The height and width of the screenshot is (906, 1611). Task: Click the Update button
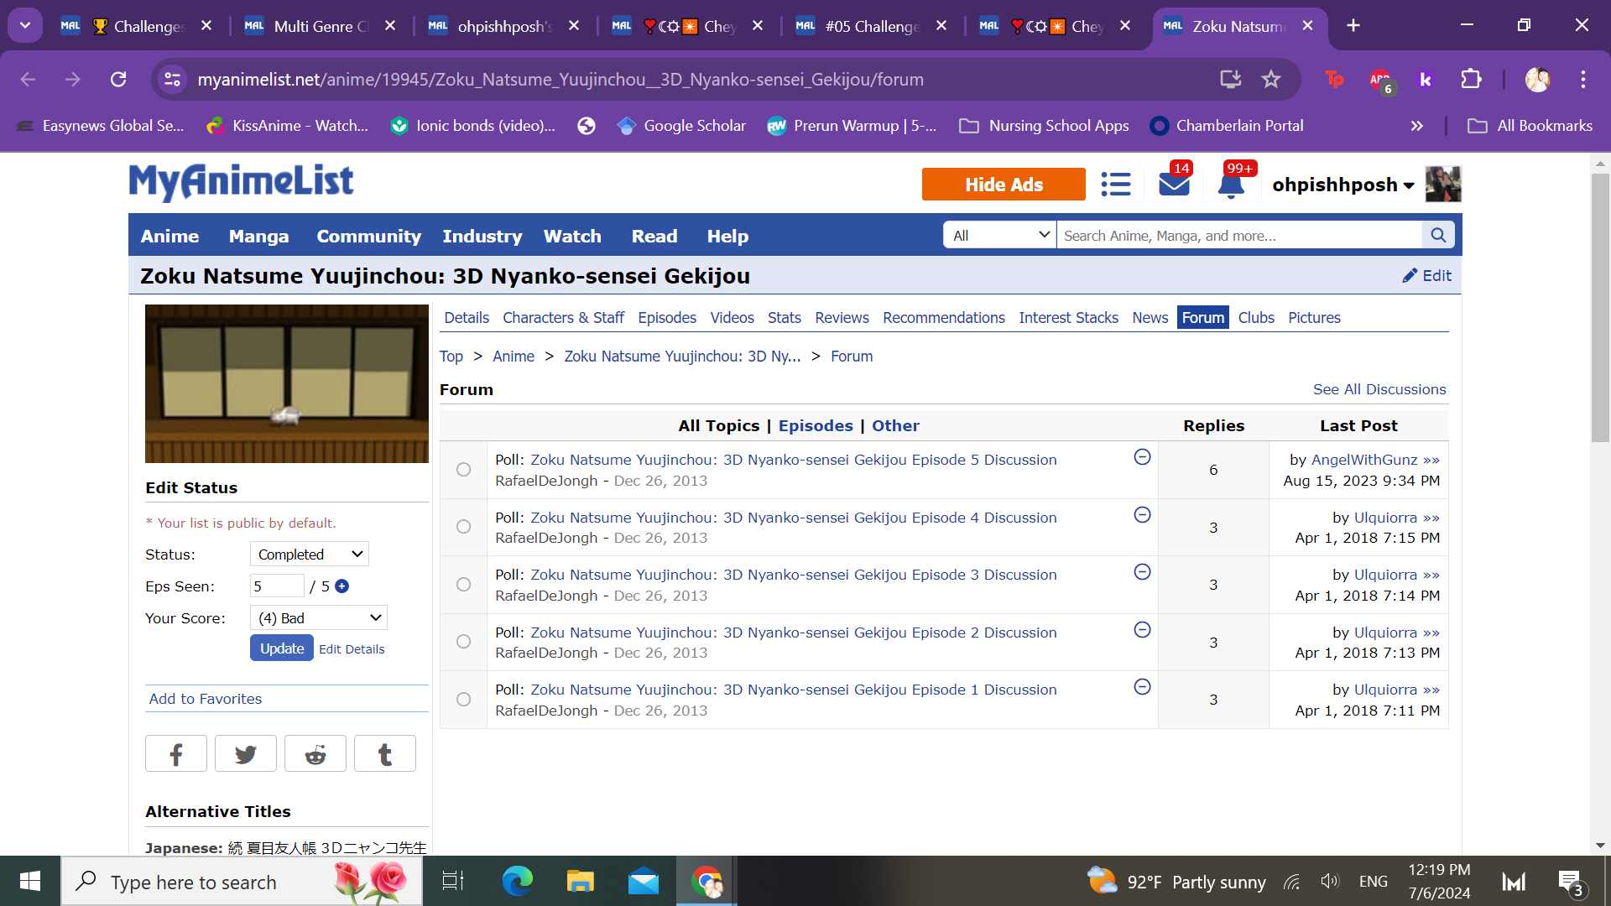(x=282, y=648)
